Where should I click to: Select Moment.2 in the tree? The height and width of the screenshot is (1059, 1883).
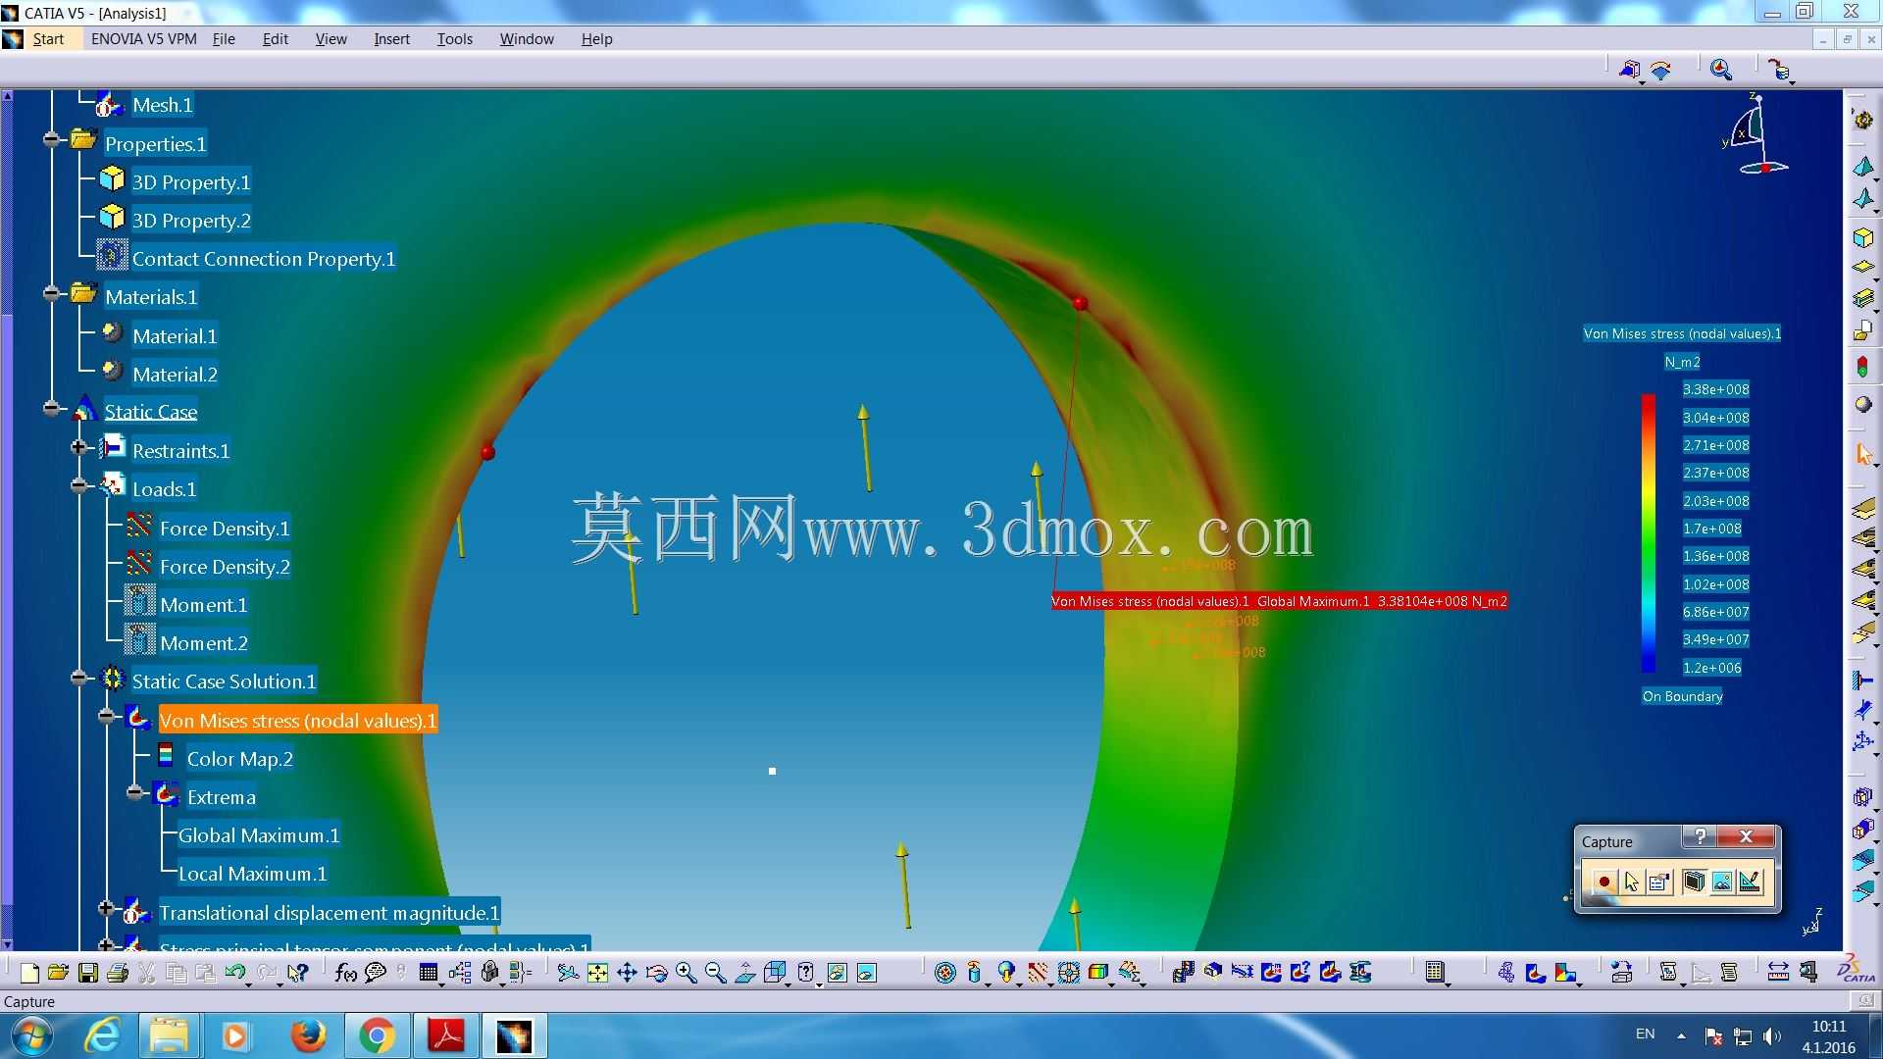pos(204,643)
